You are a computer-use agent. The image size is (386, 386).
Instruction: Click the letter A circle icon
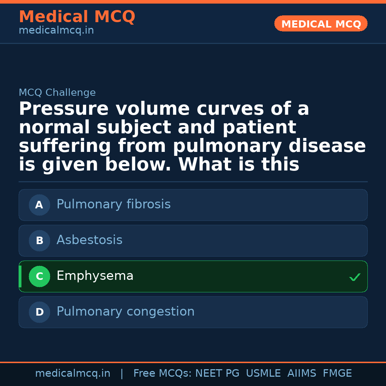click(x=39, y=205)
